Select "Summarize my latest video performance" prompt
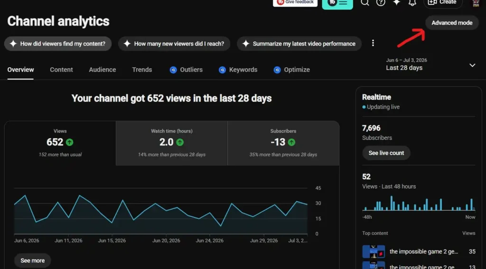Screen dimensions: 486x269 (299, 44)
